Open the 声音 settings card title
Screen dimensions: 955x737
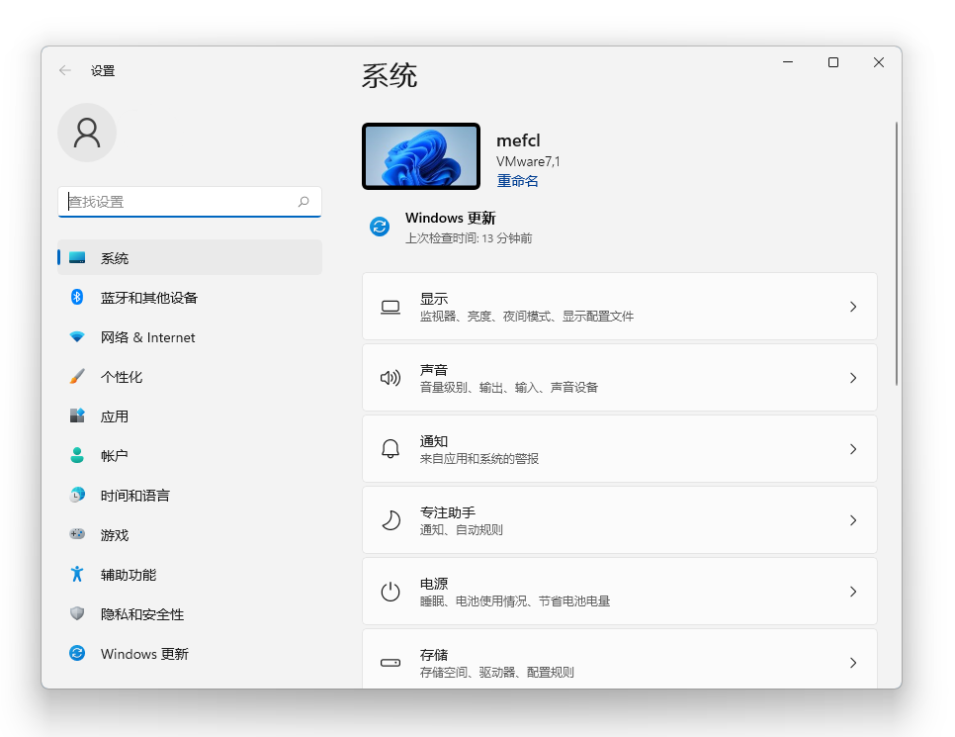point(434,370)
